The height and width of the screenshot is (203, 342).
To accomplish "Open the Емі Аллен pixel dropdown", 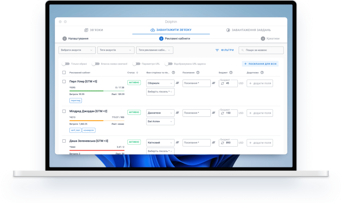I will point(160,121).
